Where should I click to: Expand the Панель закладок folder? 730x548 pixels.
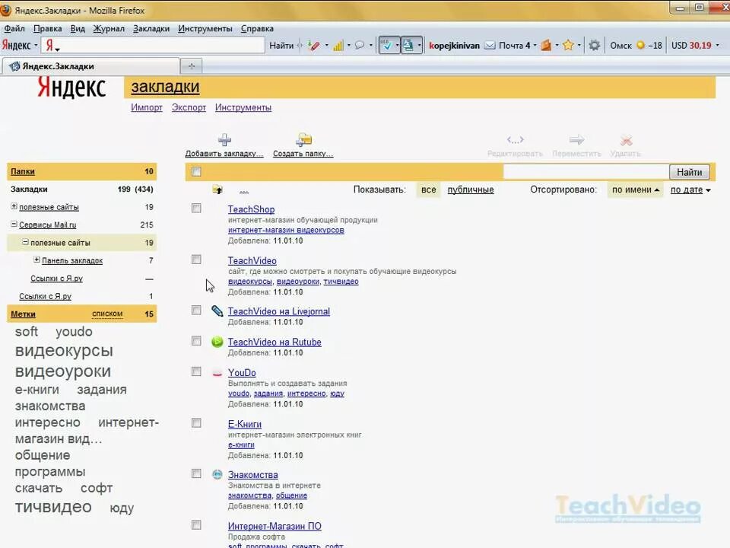pyautogui.click(x=36, y=260)
